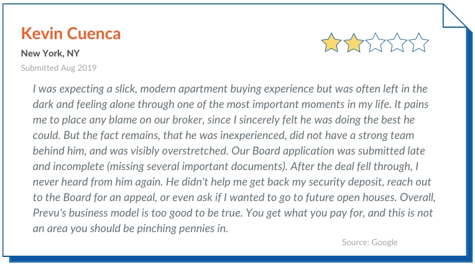The image size is (475, 265).
Task: Click the third empty rating star
Action: tap(375, 44)
